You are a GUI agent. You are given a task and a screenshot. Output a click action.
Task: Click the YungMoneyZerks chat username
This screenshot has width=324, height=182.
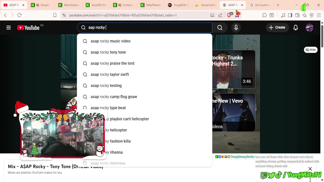[242, 157]
